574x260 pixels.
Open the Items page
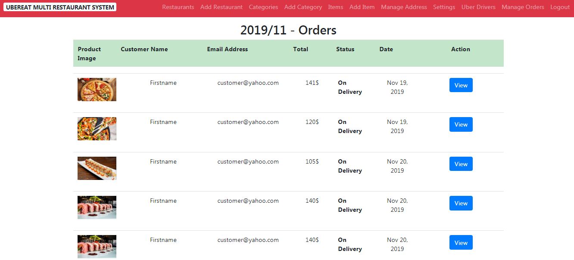pyautogui.click(x=336, y=7)
